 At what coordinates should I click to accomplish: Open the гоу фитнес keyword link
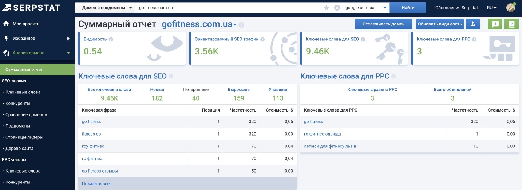(x=93, y=146)
